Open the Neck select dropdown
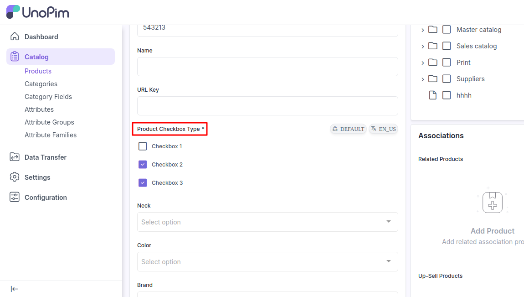524x297 pixels. (267, 222)
